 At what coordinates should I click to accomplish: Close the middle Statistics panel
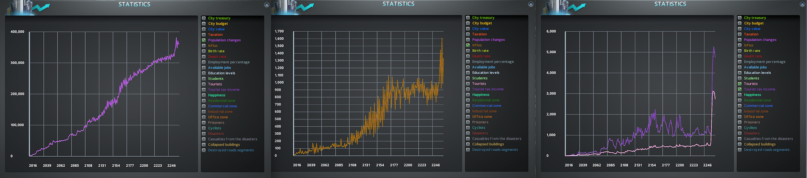click(x=531, y=4)
